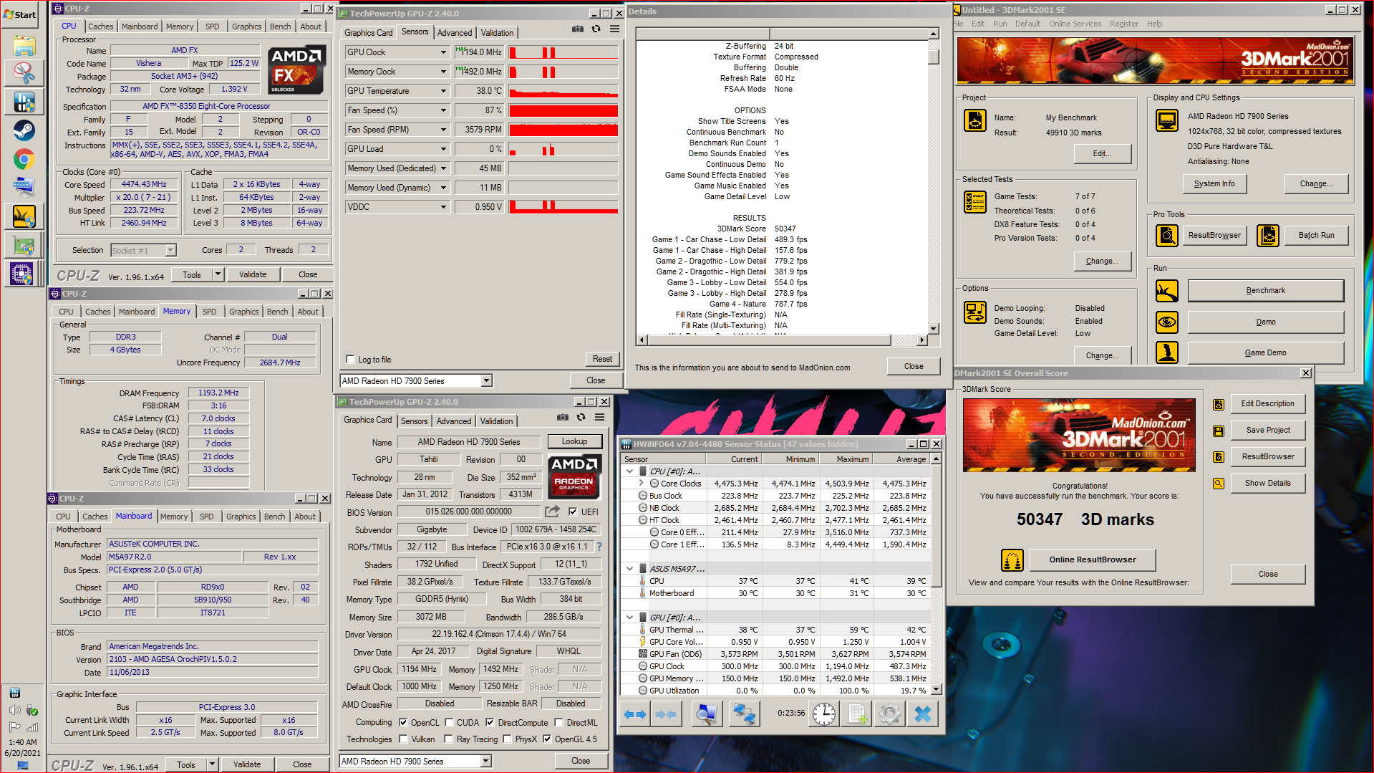Open the GPU Temperature sensor dropdown

(443, 91)
